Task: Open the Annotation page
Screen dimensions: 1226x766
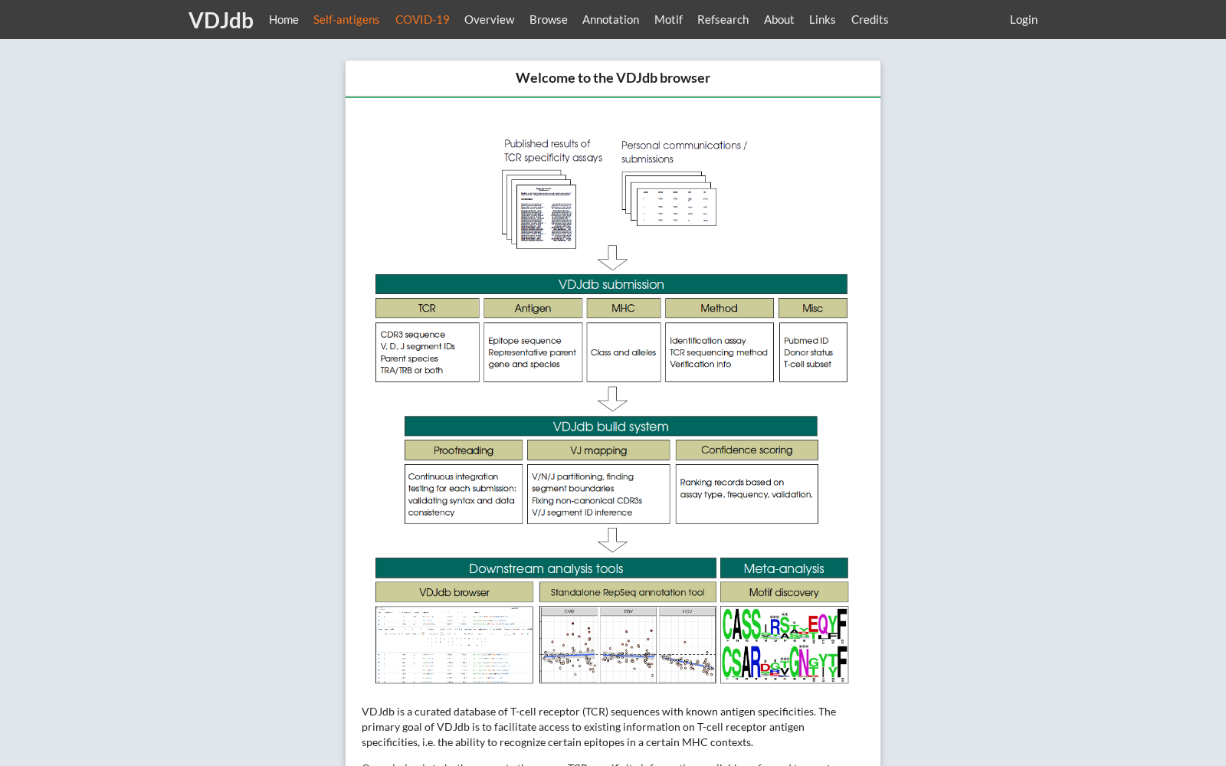Action: point(611,20)
